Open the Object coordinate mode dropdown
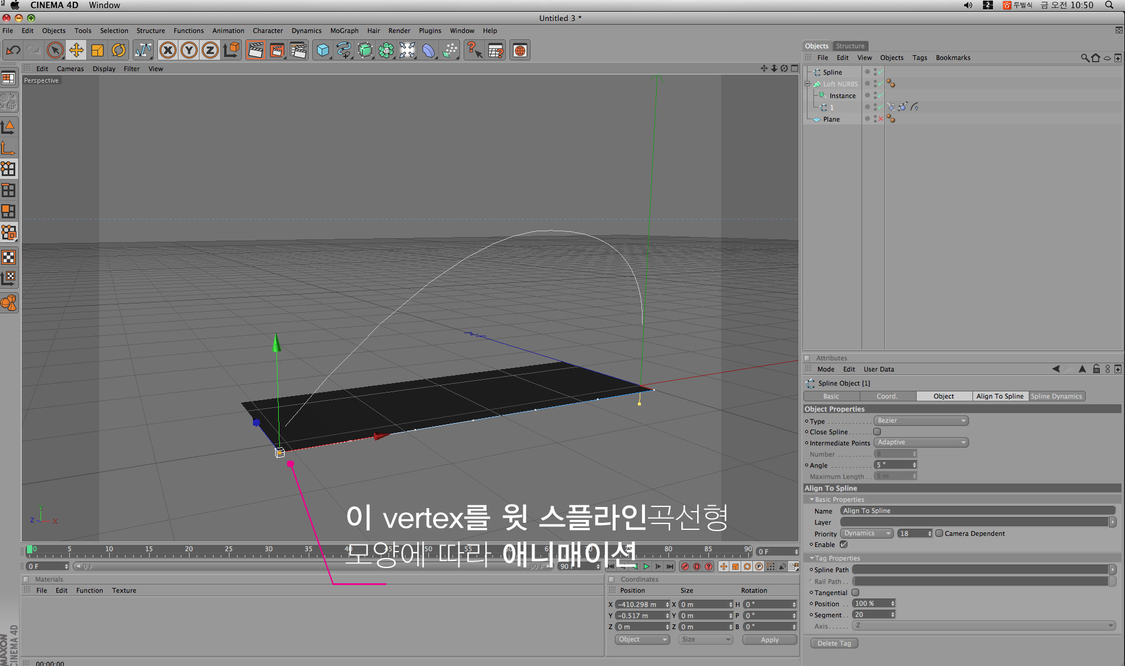 [642, 640]
